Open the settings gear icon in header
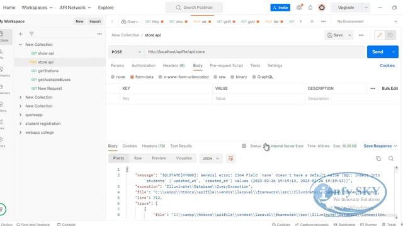The image size is (403, 226). [x=299, y=8]
